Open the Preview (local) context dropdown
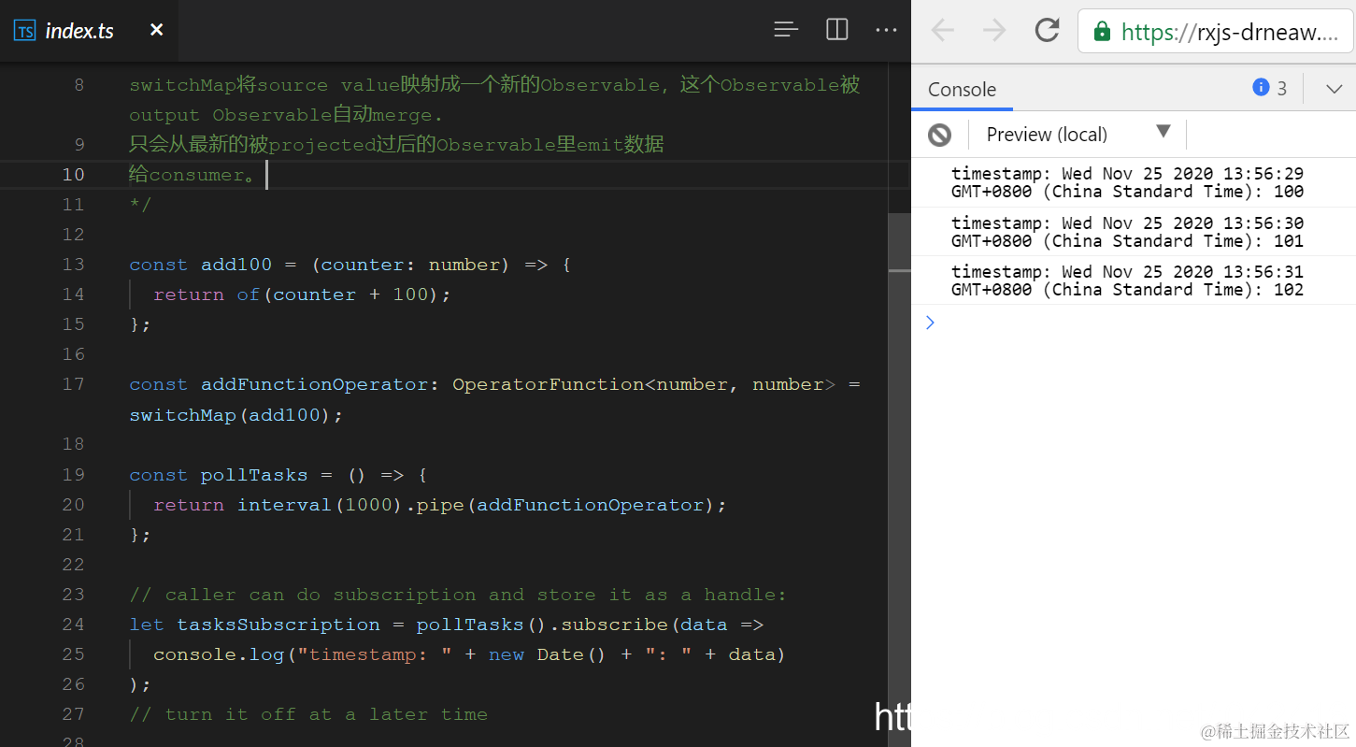 [1078, 134]
